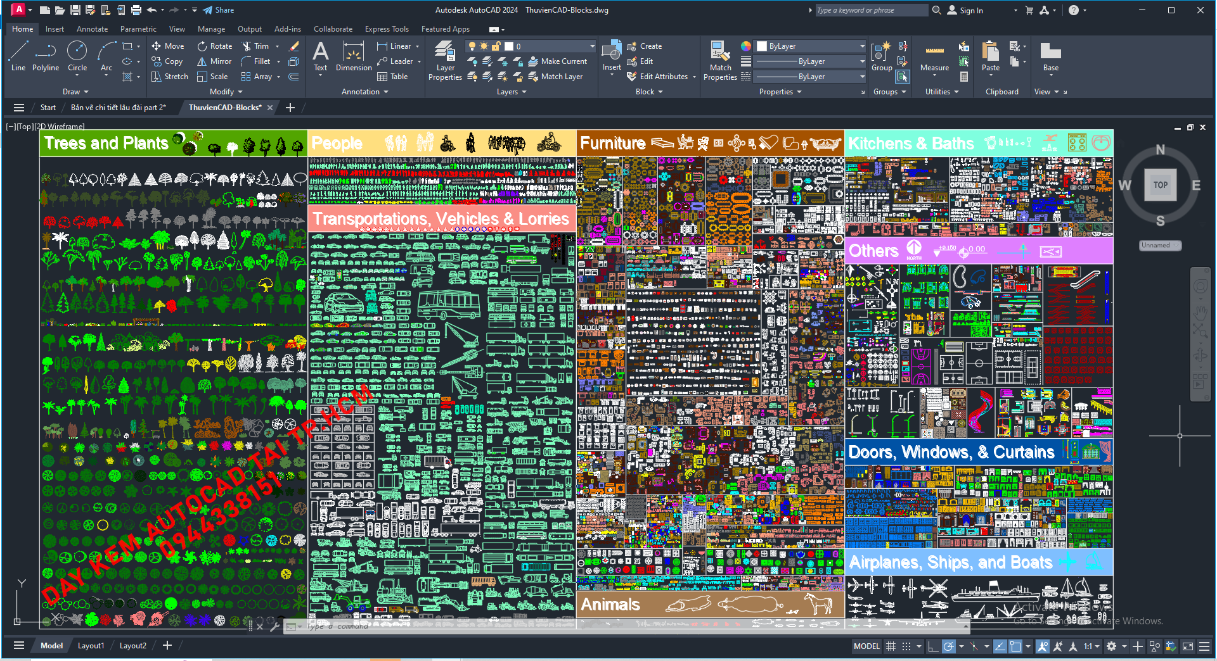Expand the Annotation panel
The image size is (1217, 661).
[364, 92]
